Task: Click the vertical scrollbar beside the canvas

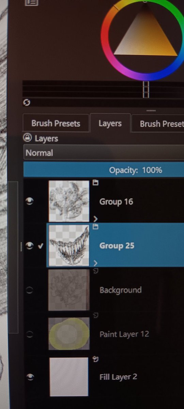Action: 13,257
